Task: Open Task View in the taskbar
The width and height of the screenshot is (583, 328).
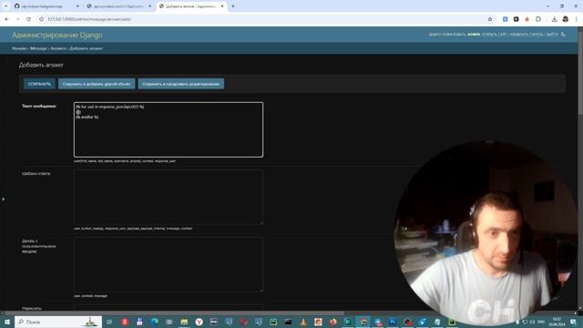Action: click(109, 322)
